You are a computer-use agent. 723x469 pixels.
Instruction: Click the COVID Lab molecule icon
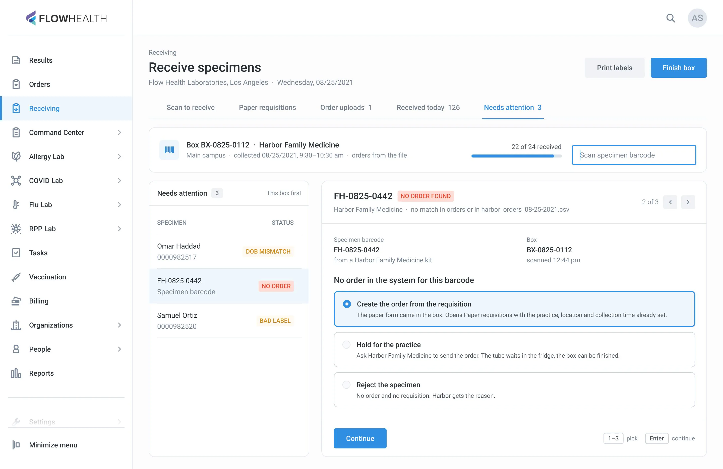point(16,181)
